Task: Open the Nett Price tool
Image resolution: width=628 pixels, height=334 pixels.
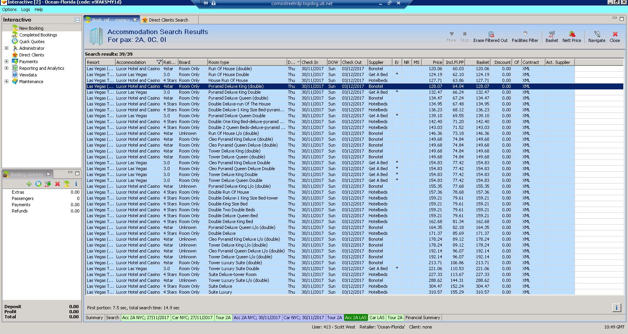Action: [x=571, y=34]
